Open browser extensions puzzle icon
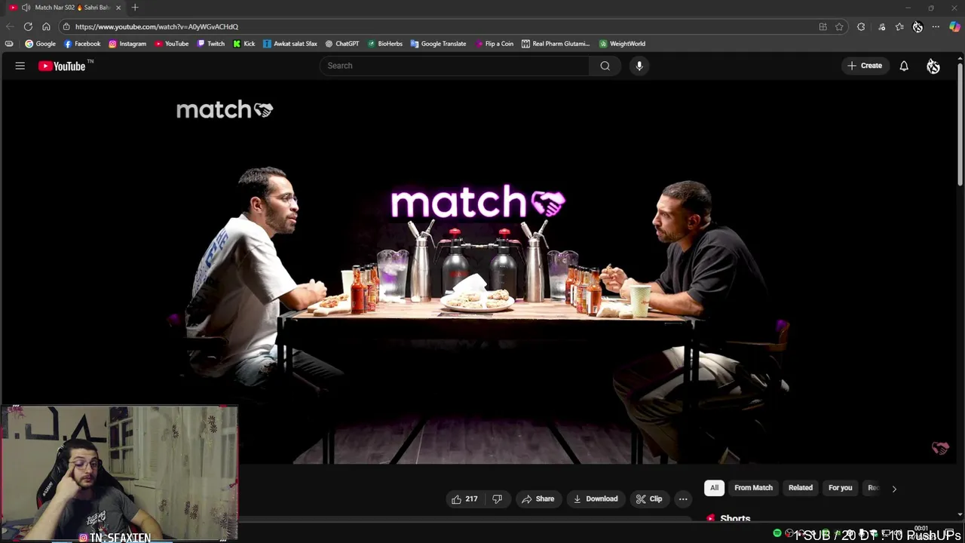 861,26
